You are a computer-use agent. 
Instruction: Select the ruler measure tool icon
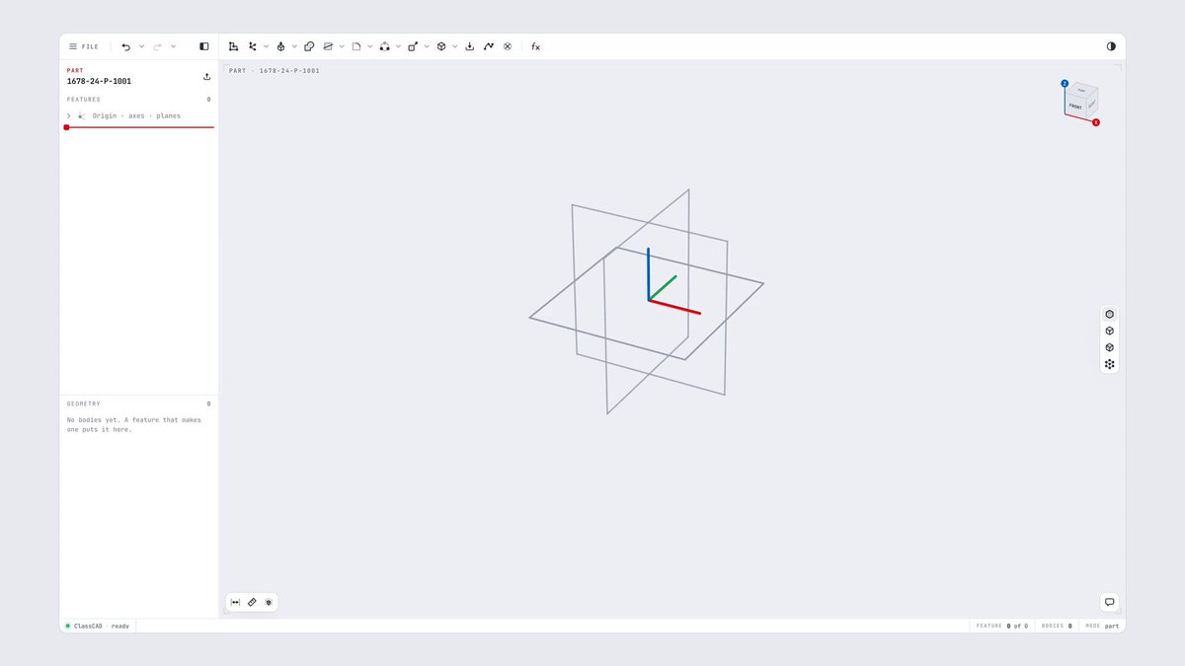252,602
